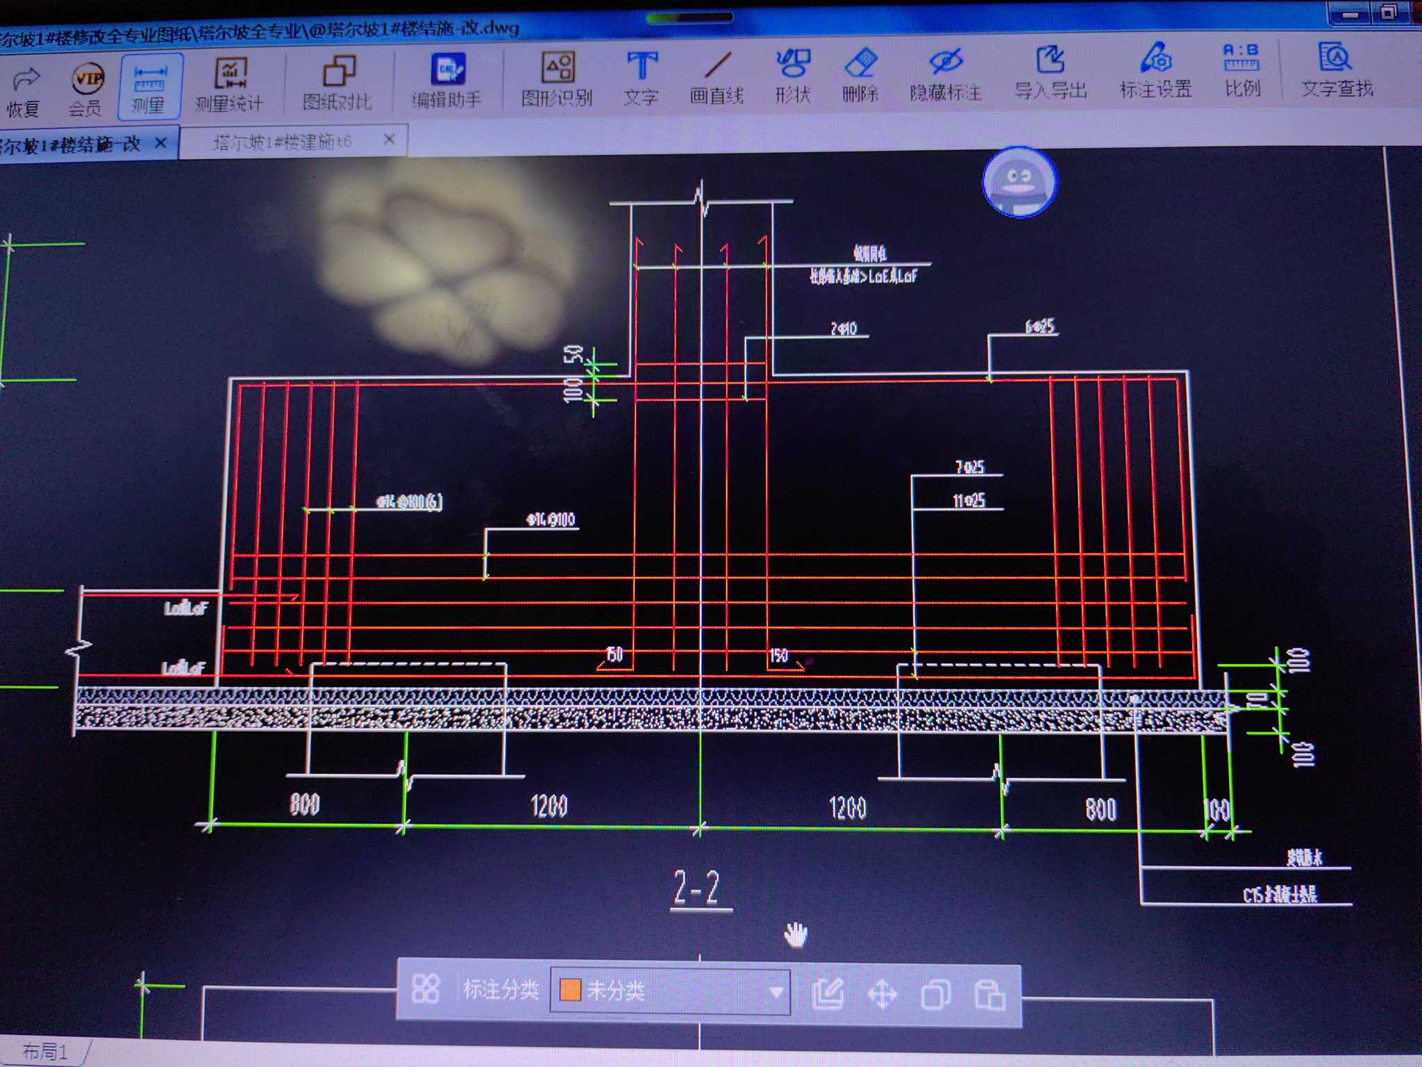
Task: Click the edit annotation pencil icon
Action: [x=828, y=993]
